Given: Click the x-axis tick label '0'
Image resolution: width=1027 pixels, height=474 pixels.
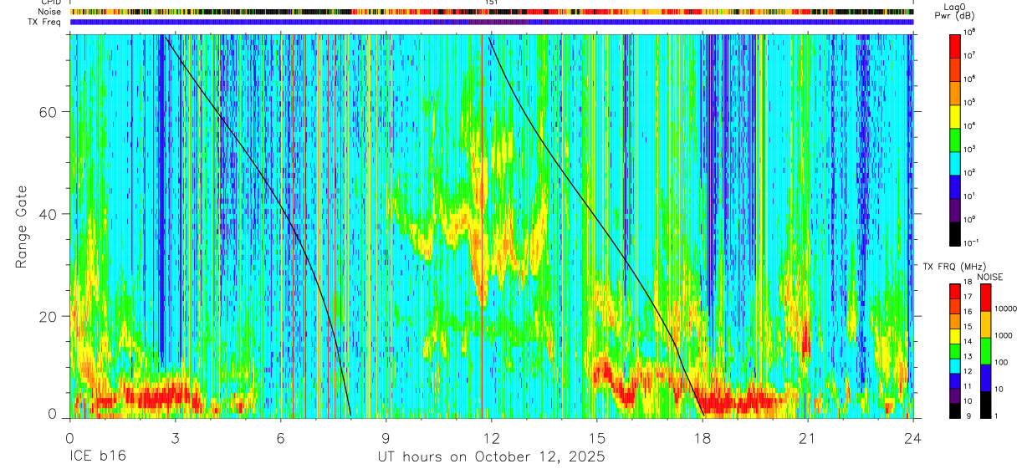Looking at the screenshot, I should tap(69, 437).
